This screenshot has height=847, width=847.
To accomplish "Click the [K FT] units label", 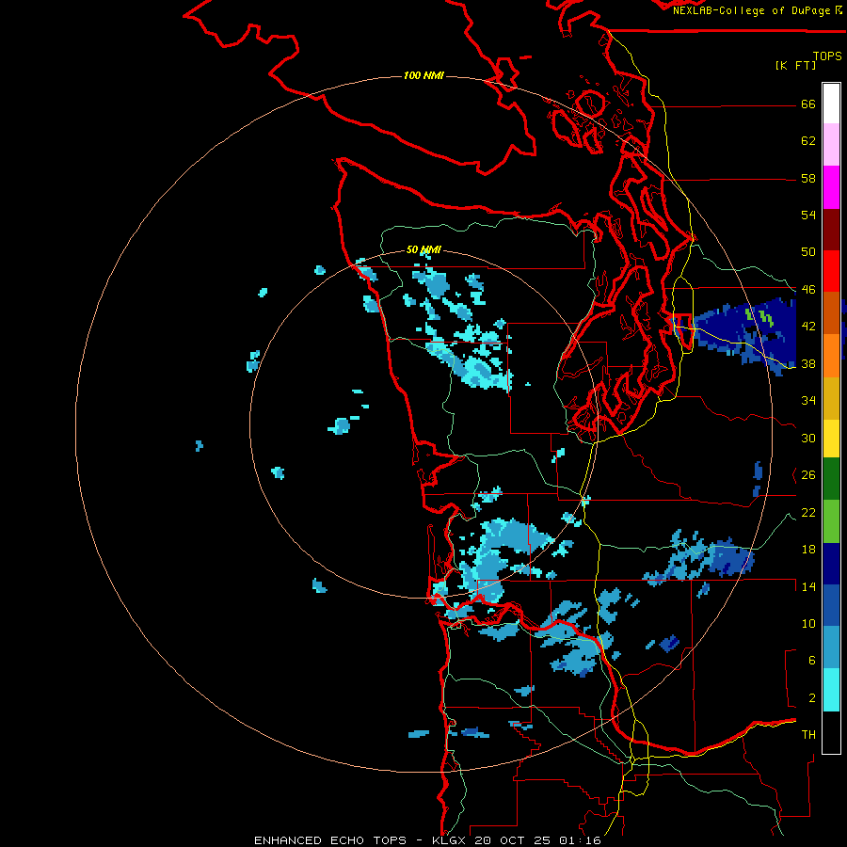I will click(x=795, y=65).
